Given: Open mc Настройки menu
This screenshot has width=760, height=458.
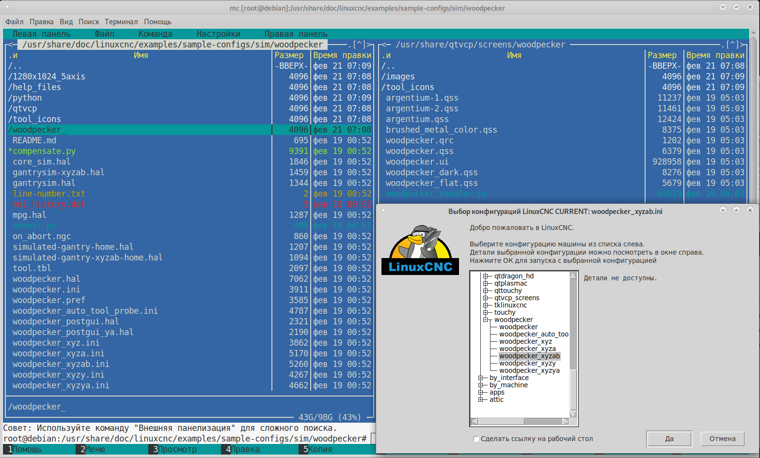Looking at the screenshot, I should click(218, 34).
